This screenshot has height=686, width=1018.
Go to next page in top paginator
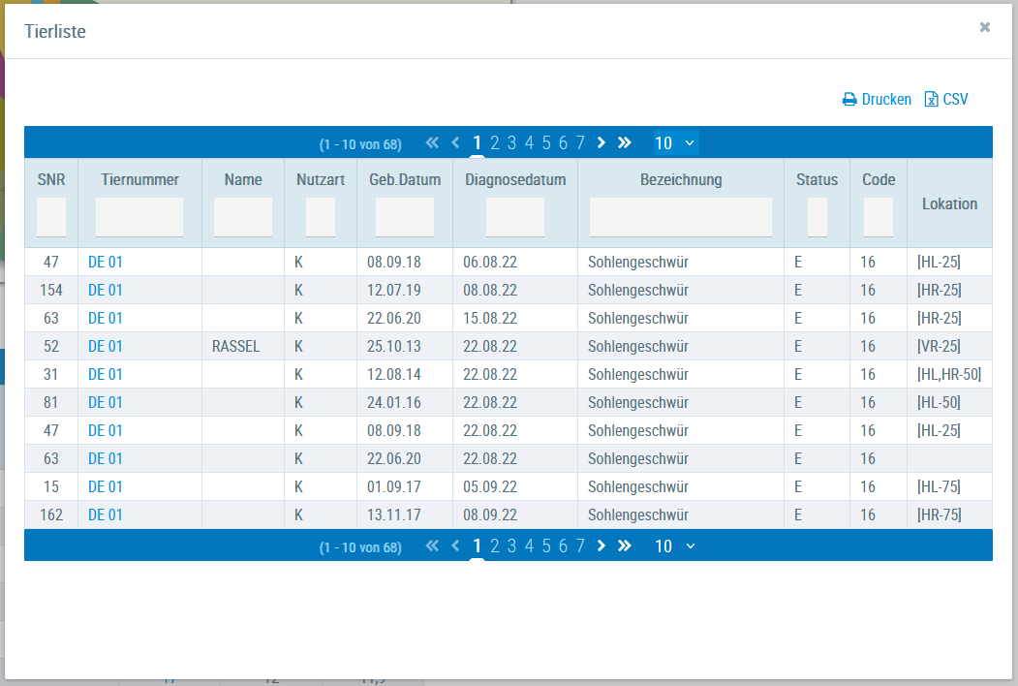coord(602,143)
